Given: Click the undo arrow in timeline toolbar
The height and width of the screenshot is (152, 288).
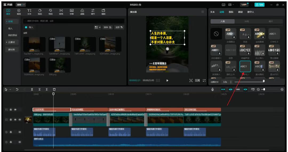Looking at the screenshot, I should click(x=17, y=89).
